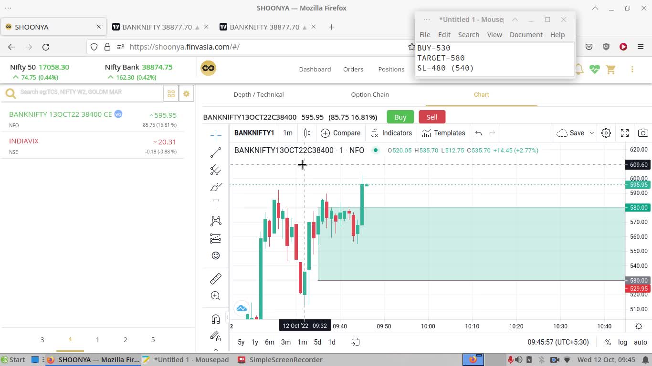Open the notifications bell icon
652x366 pixels.
(579, 69)
